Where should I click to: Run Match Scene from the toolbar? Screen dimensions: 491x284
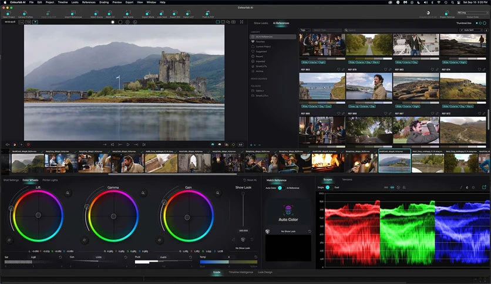tap(96, 13)
